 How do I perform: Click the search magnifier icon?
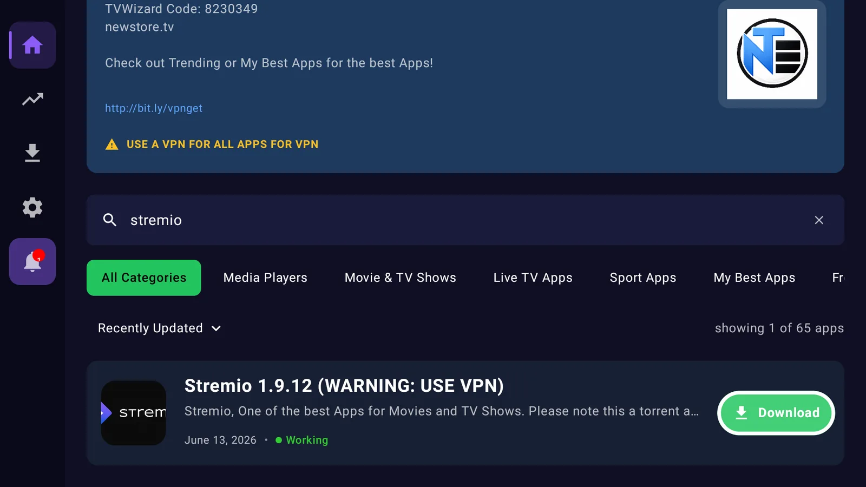110,220
